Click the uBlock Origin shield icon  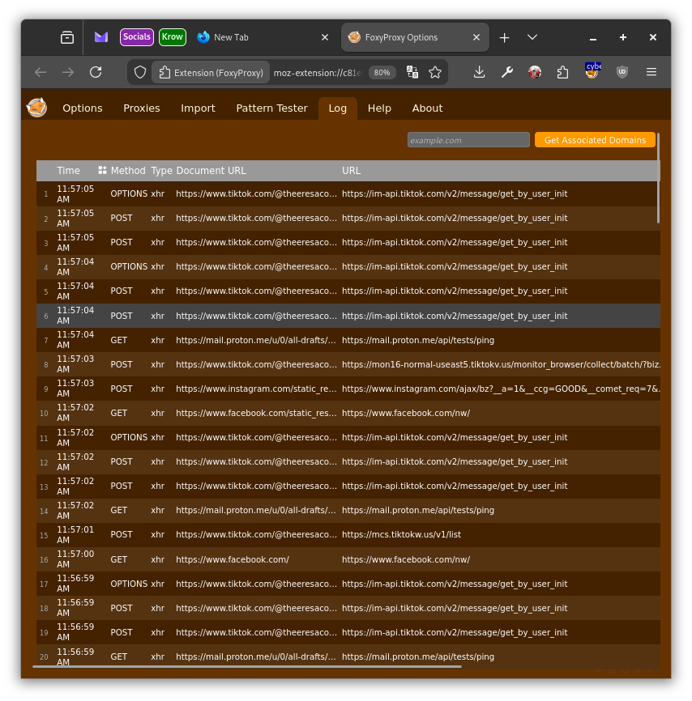622,72
